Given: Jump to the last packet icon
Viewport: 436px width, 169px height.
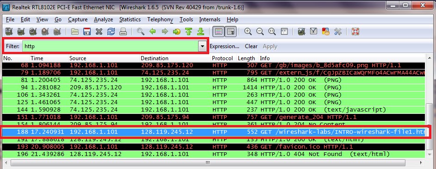Looking at the screenshot, I should point(201,31).
